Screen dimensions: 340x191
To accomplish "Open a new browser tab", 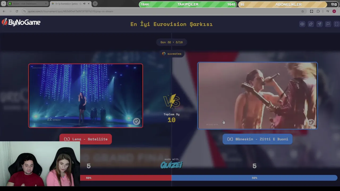I will [95, 4].
